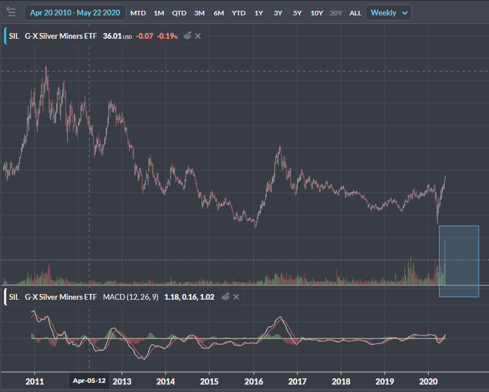Open the Weekly interval dropdown
489x392 pixels.
[389, 13]
